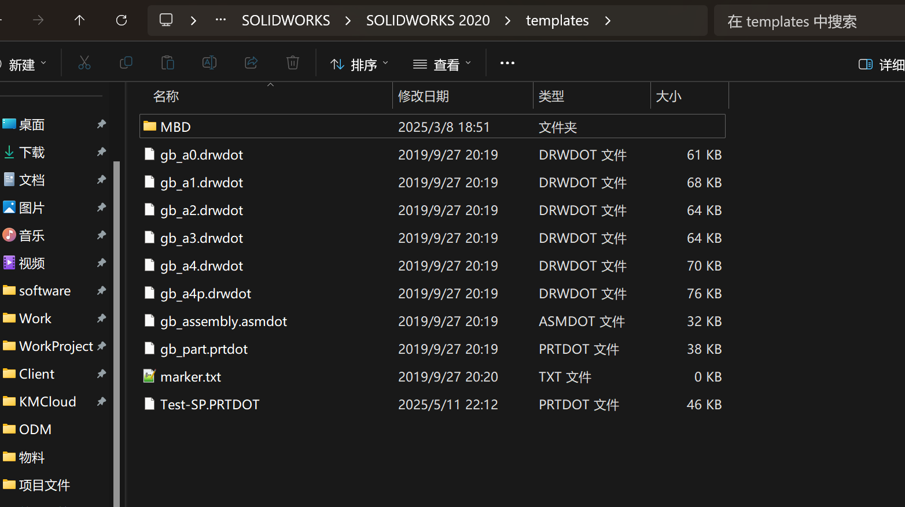
Task: Open the Work folder in sidebar
Action: (35, 319)
